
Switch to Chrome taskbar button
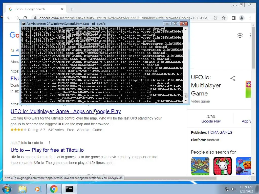pos(54,189)
